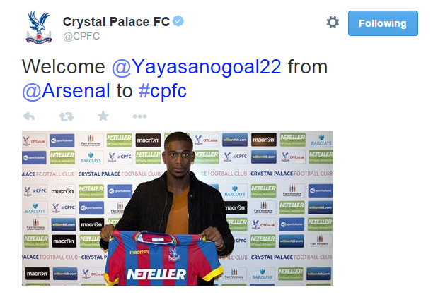Open the #cpfc hashtag
Image resolution: width=438 pixels, height=297 pixels.
(x=162, y=91)
